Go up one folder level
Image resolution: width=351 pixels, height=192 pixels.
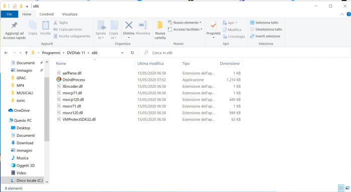[x=27, y=53]
